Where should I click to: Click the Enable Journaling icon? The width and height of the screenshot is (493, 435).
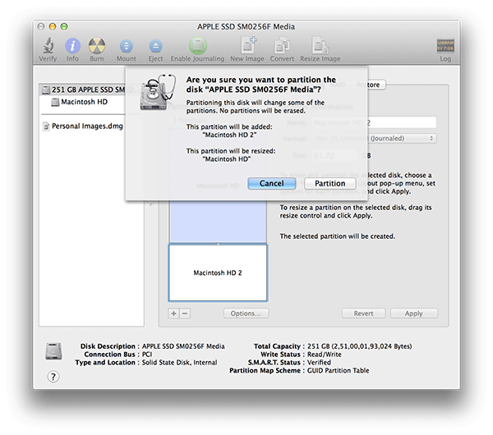click(x=196, y=46)
